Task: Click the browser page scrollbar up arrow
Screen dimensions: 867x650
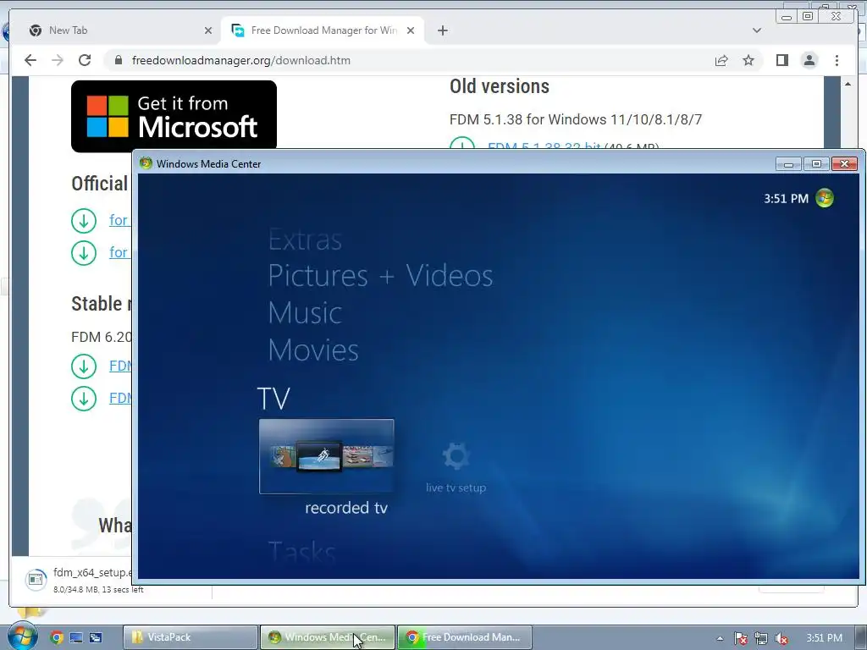Action: click(x=848, y=84)
